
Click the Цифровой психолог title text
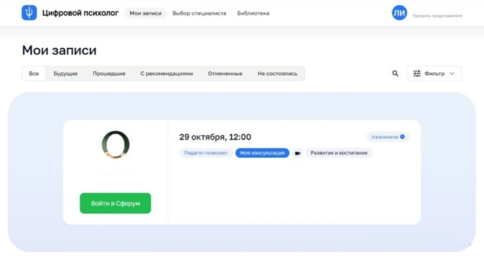coord(80,13)
